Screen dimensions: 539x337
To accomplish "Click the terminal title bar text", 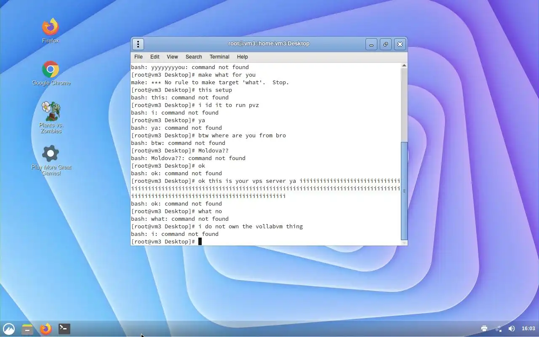I will (269, 44).
